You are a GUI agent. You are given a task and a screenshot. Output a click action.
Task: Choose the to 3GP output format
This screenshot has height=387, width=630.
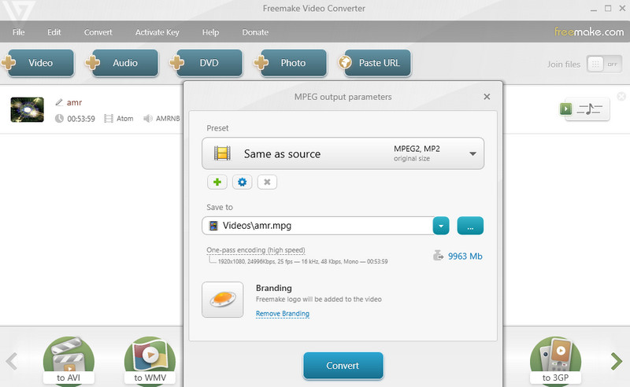pos(555,361)
